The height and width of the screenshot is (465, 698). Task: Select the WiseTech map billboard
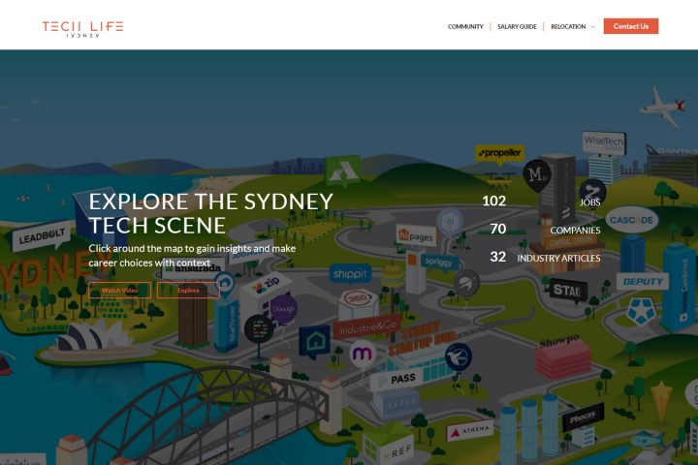click(604, 142)
